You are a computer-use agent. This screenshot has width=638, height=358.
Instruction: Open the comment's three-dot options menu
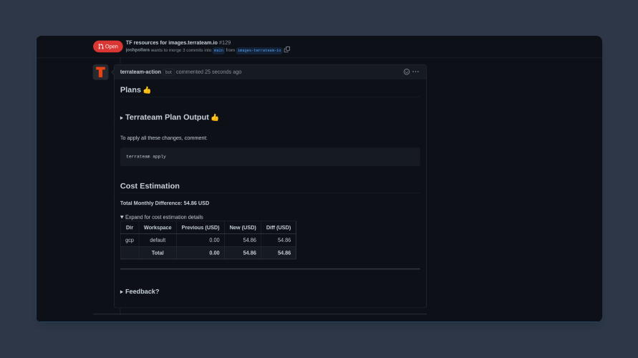(415, 72)
